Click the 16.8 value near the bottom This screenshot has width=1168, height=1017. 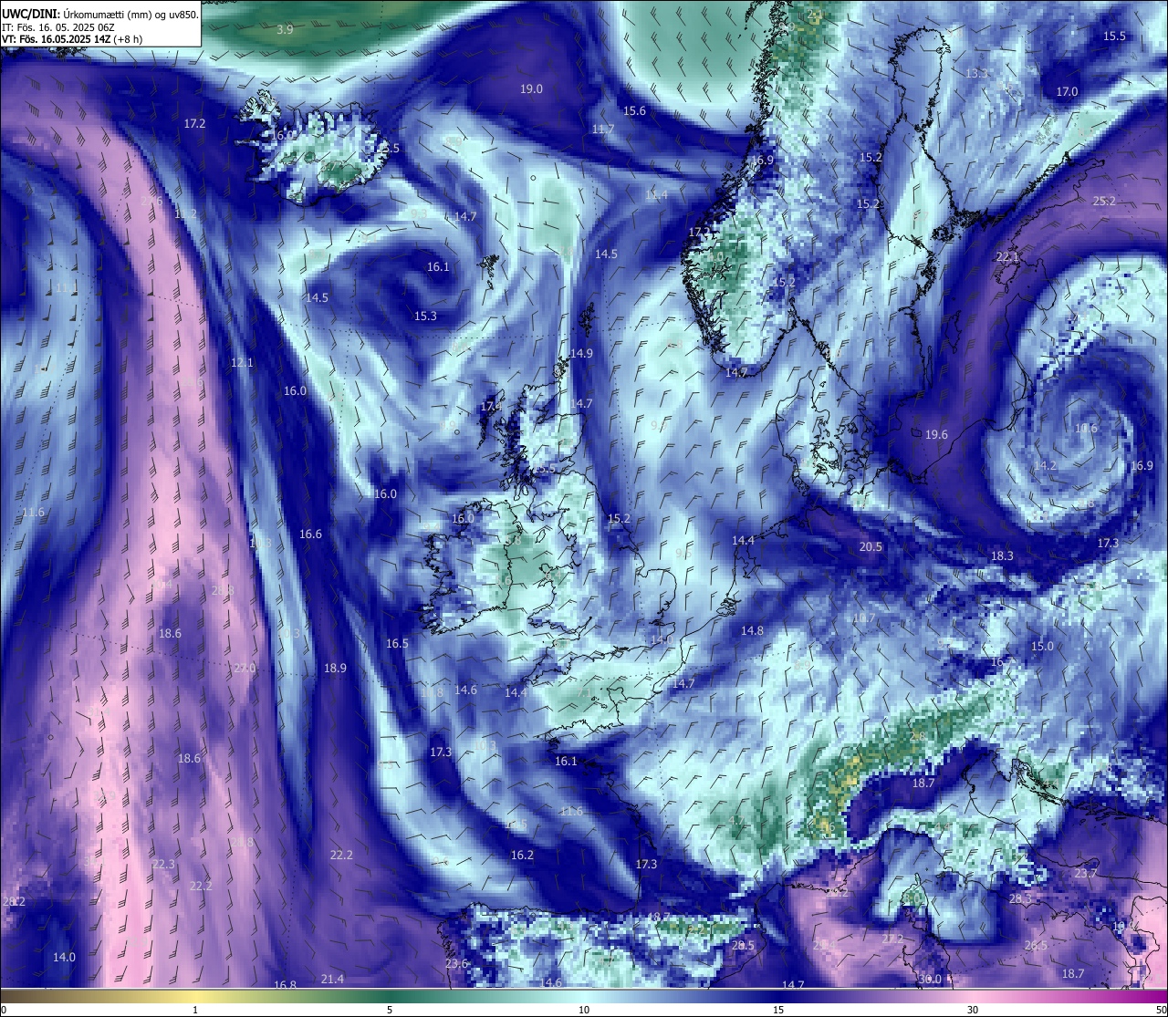(x=286, y=986)
